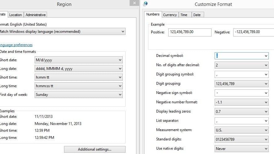Close the Region dialog window

click(134, 3)
